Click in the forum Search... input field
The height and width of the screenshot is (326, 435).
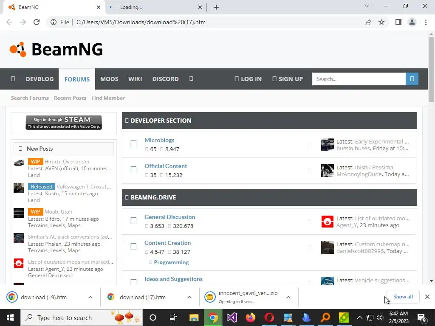[359, 79]
